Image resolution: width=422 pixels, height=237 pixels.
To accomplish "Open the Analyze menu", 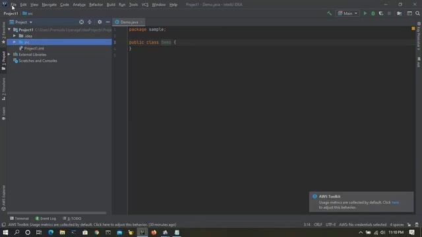I will (79, 5).
